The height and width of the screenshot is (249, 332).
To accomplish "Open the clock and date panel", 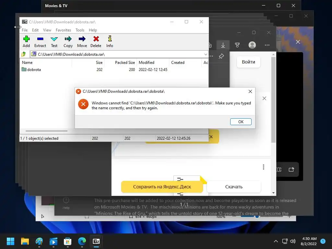I will pos(309,241).
